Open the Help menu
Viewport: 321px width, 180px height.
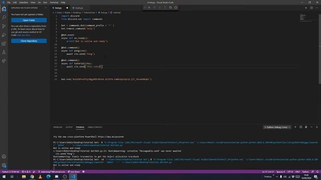[63, 2]
